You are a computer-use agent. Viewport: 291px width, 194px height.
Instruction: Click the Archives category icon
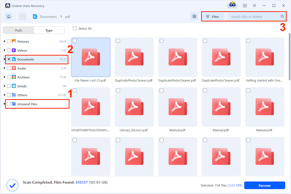[14, 77]
